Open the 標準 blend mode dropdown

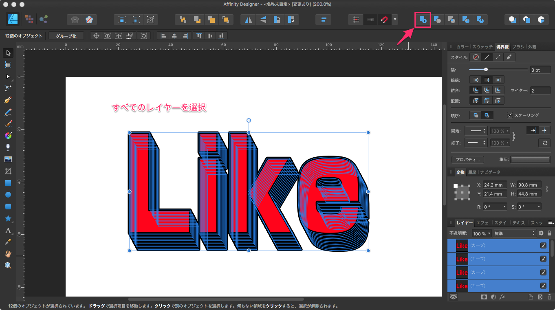pos(515,233)
